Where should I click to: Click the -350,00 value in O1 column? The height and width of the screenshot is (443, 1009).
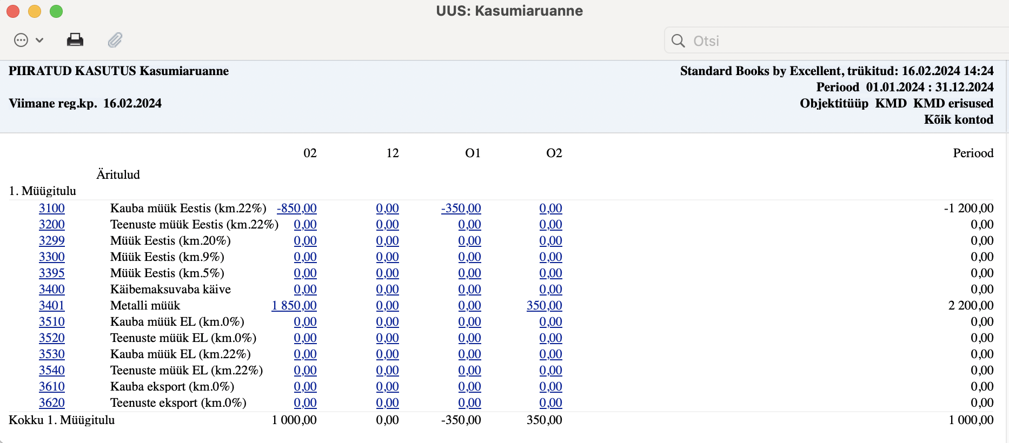(x=461, y=208)
